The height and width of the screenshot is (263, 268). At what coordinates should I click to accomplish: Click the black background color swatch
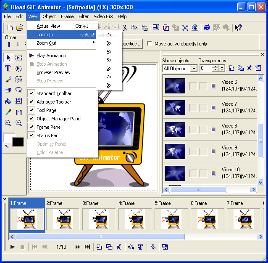click(x=18, y=142)
